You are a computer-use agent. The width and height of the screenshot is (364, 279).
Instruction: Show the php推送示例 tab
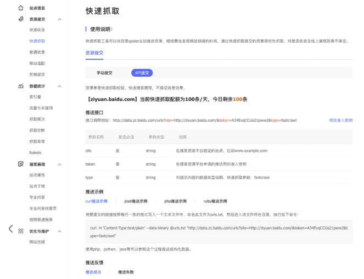pyautogui.click(x=175, y=201)
